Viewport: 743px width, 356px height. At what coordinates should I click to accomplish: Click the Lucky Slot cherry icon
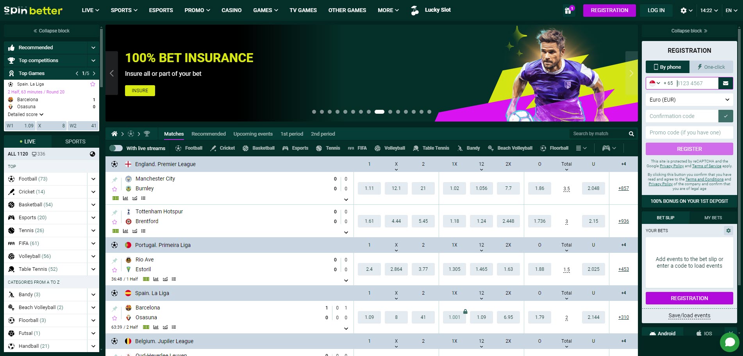point(415,11)
